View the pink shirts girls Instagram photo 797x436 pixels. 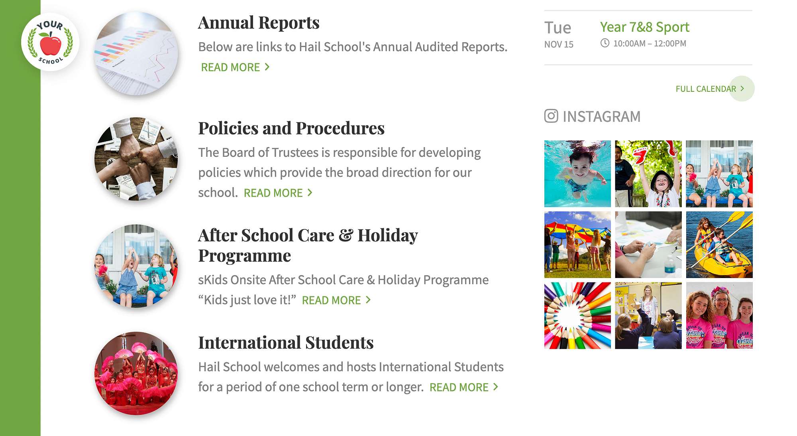(x=719, y=316)
